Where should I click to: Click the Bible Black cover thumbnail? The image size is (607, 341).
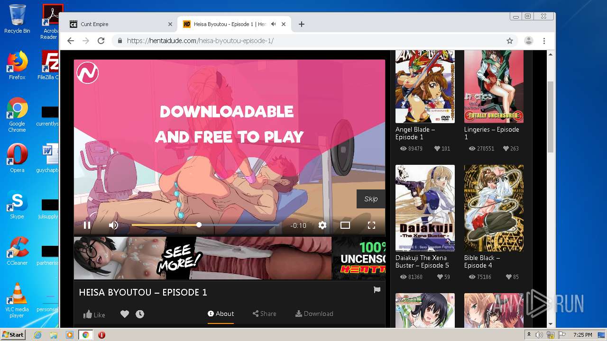(x=494, y=208)
